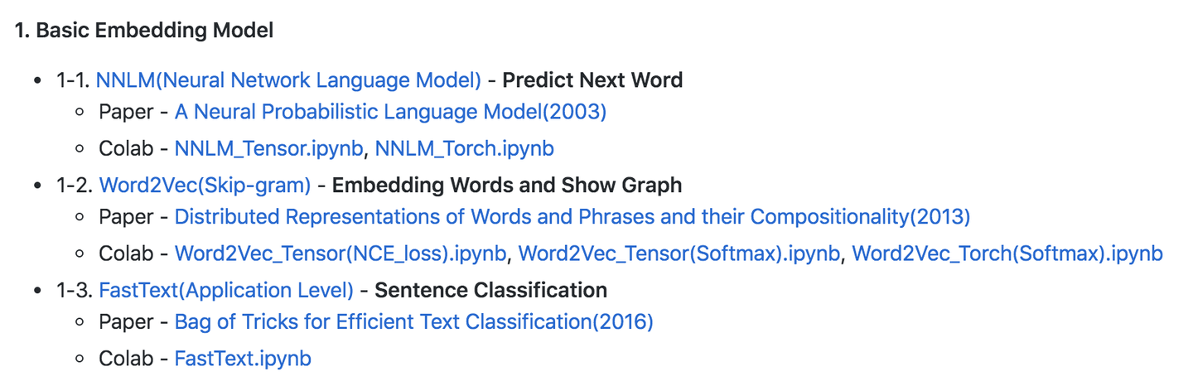Open the Distributed Representations of Words paper link
The image size is (1193, 386).
click(572, 217)
